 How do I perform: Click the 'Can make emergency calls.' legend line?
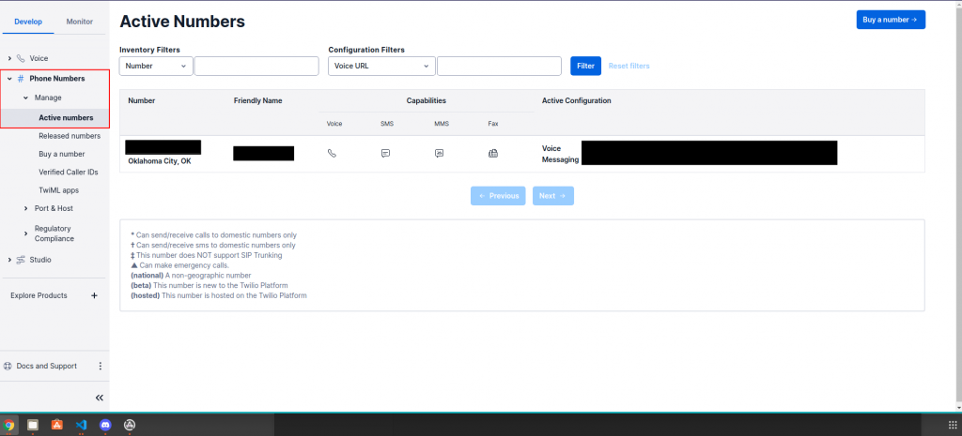tap(180, 265)
